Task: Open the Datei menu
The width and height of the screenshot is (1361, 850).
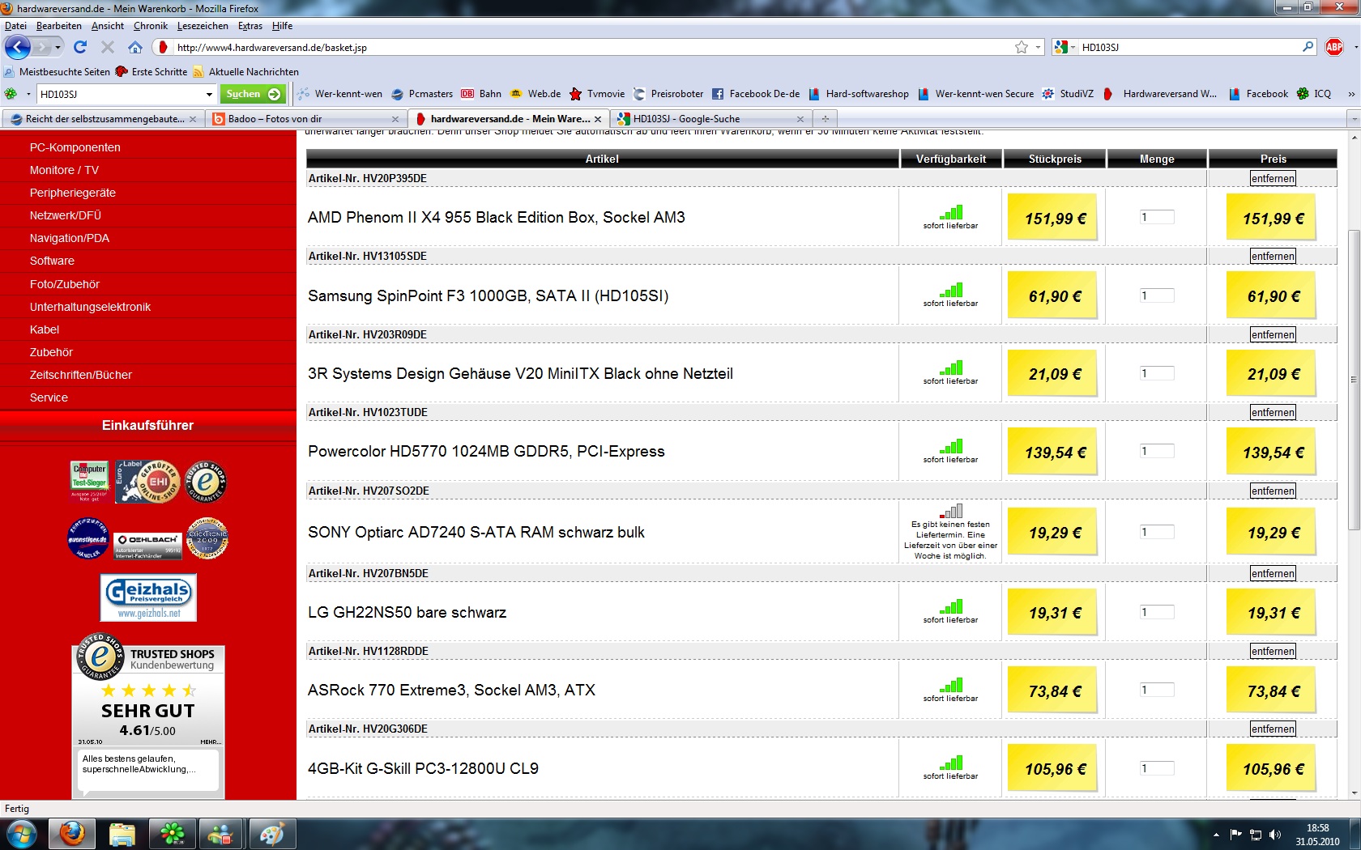Action: point(15,26)
